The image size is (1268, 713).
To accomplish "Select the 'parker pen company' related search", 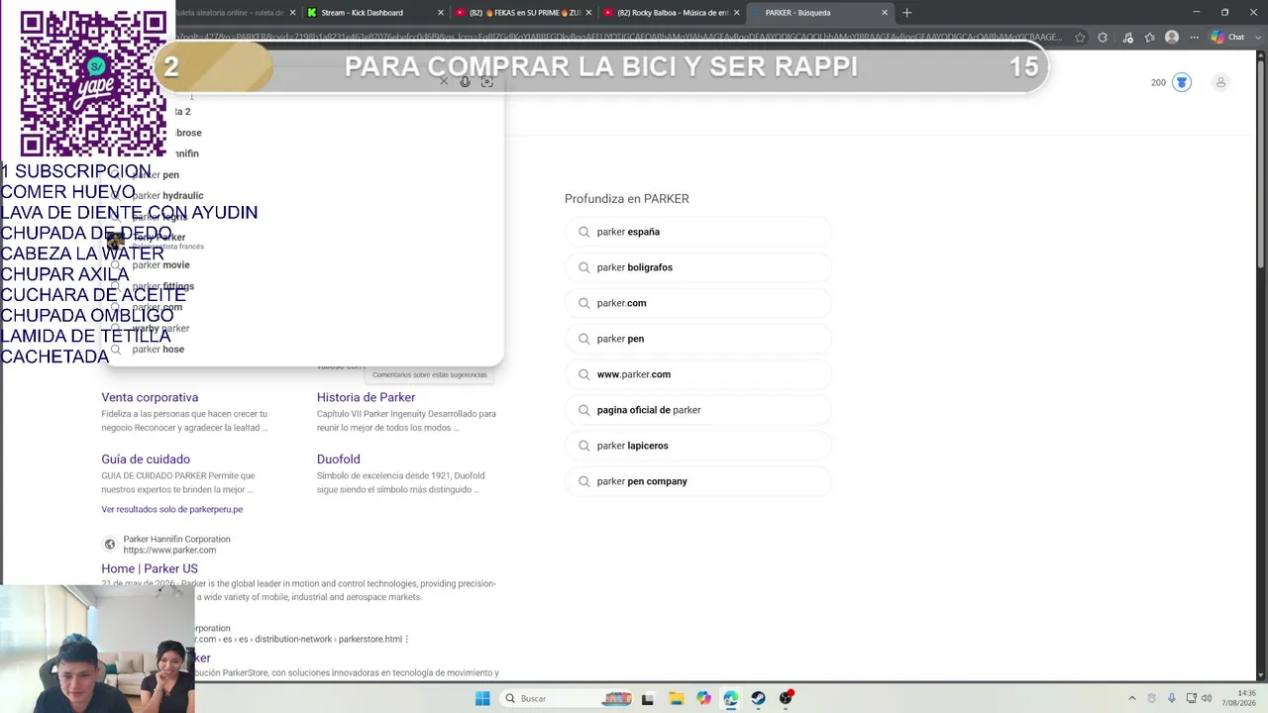I will point(697,481).
